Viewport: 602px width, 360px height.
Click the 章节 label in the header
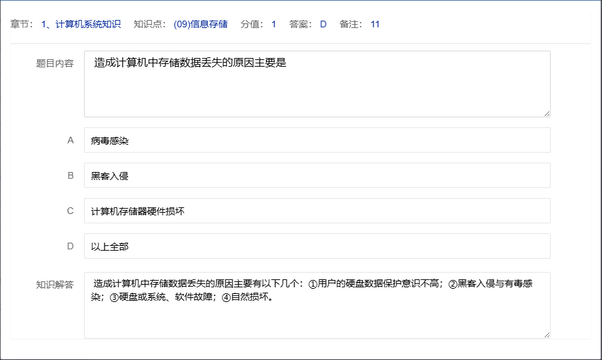coord(23,25)
